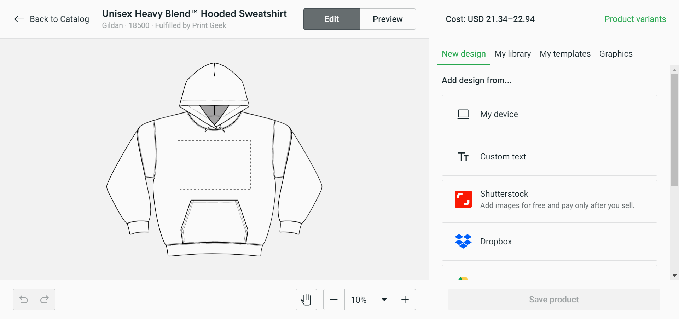Screen dimensions: 679x319
Task: Switch to the My library tab
Action: [512, 54]
